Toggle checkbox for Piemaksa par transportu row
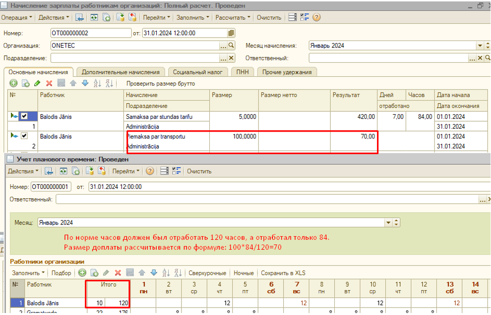 coord(24,136)
